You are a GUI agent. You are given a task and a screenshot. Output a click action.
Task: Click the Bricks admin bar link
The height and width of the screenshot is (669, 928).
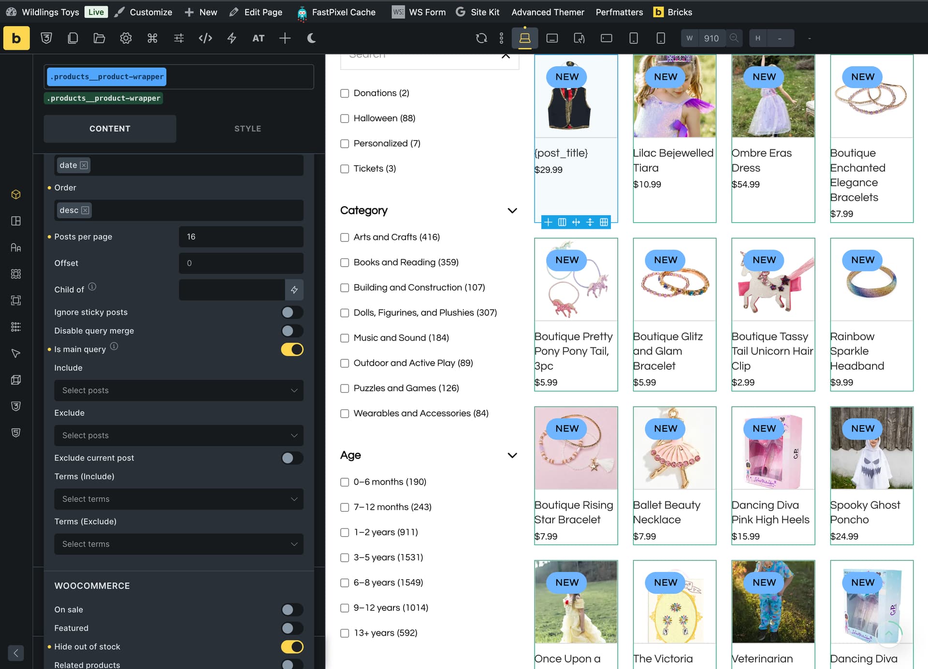pos(673,12)
